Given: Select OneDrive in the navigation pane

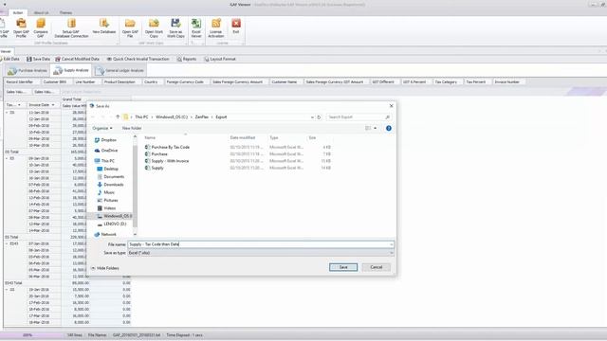Looking at the screenshot, I should pos(106,151).
